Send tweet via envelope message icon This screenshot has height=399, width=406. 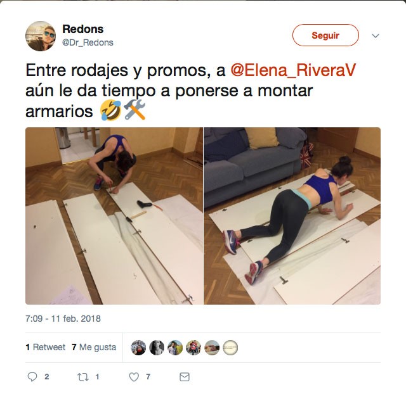tap(185, 377)
